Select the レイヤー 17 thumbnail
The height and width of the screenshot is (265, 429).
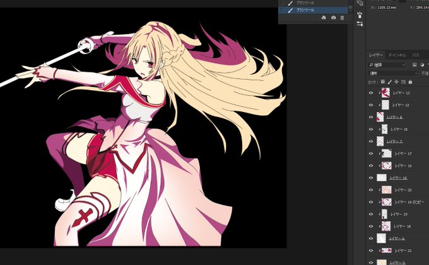(x=387, y=154)
